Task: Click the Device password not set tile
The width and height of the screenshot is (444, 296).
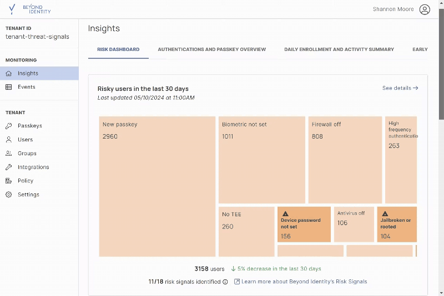Action: click(x=304, y=224)
